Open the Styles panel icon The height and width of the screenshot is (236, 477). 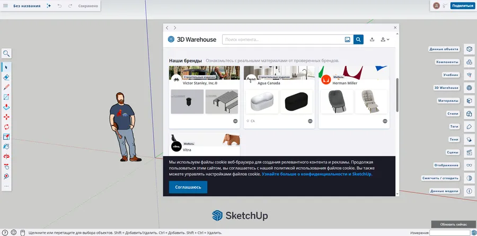click(x=469, y=114)
